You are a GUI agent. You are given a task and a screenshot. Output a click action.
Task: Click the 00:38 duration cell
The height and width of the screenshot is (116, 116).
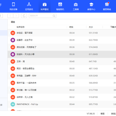point(72,54)
